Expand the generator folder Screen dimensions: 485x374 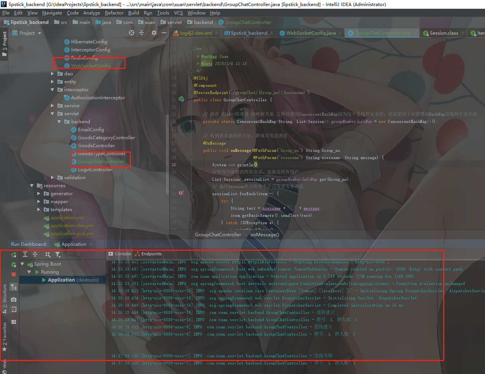39,194
